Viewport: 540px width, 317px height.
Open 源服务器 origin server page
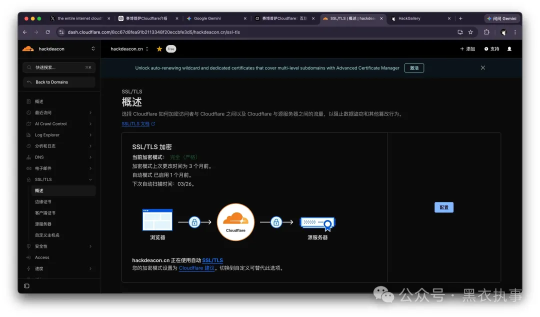point(43,224)
